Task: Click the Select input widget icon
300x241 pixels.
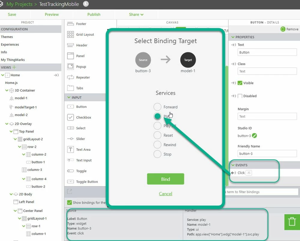Action: (70, 128)
